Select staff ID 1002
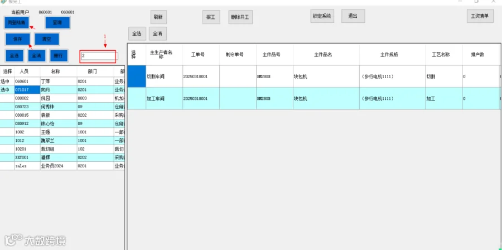 coord(27,132)
